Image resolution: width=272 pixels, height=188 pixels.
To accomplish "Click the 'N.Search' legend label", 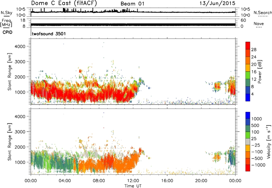I will tap(262, 13).
